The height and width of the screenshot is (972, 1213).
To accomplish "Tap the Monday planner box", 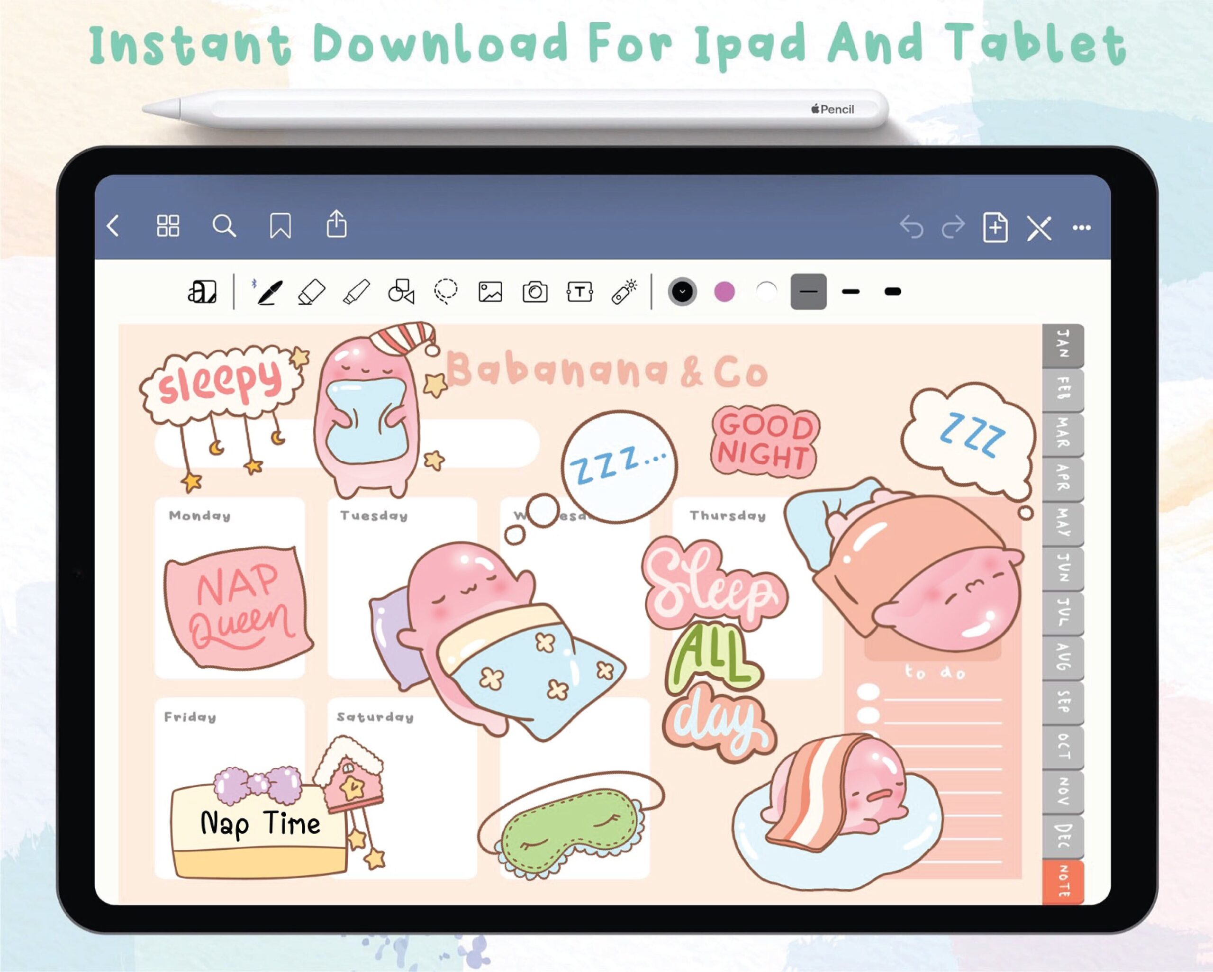I will point(229,588).
